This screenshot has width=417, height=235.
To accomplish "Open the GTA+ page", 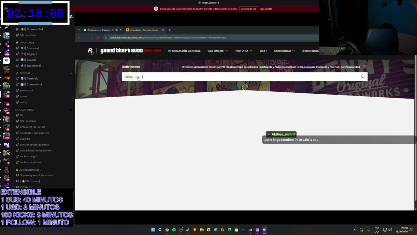I will pos(263,51).
